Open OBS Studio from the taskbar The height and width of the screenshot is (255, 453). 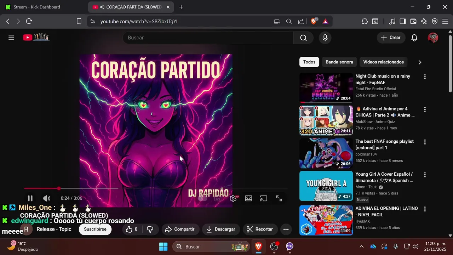pos(274,246)
